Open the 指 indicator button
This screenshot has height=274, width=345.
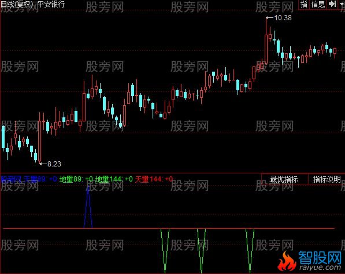coord(303,4)
